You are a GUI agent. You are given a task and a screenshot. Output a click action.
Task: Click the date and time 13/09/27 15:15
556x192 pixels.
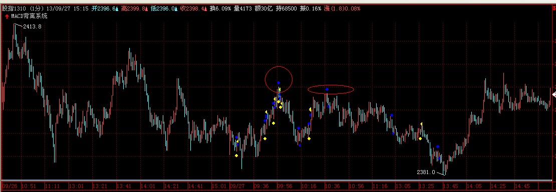68,9
